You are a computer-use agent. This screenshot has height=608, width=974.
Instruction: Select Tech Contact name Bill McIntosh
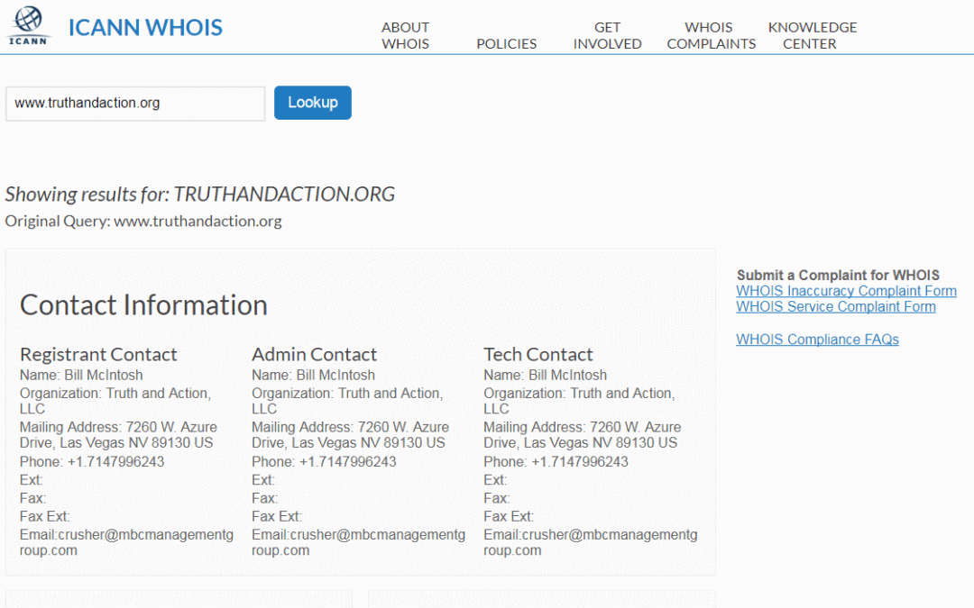545,376
